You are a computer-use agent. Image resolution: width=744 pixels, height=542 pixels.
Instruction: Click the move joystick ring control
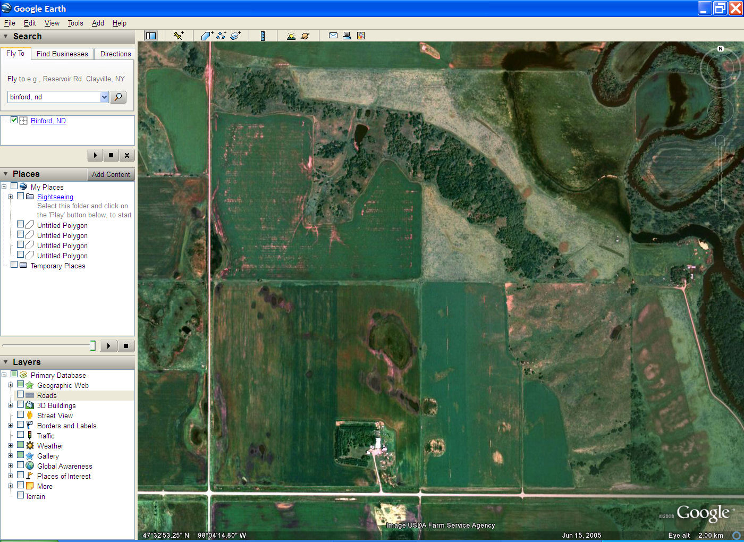pyautogui.click(x=720, y=110)
